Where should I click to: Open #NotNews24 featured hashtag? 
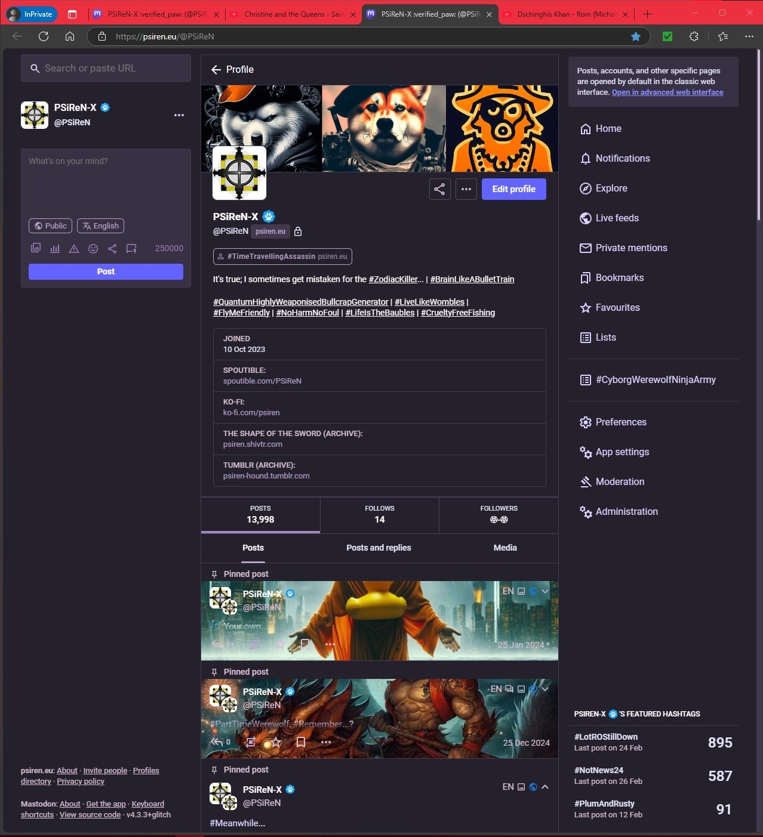click(599, 770)
